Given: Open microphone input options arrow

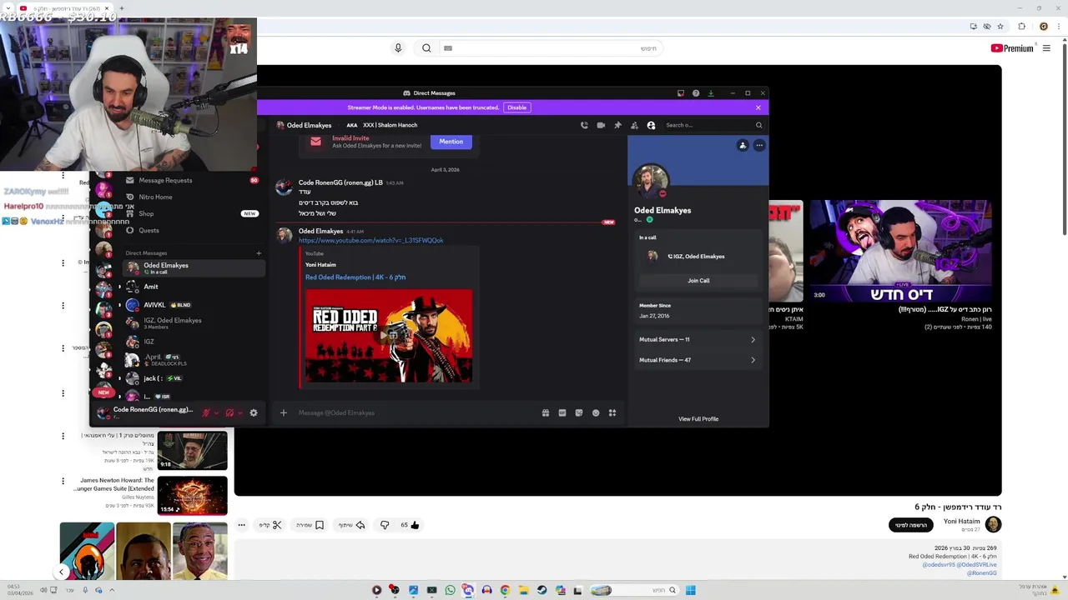Looking at the screenshot, I should click(216, 412).
